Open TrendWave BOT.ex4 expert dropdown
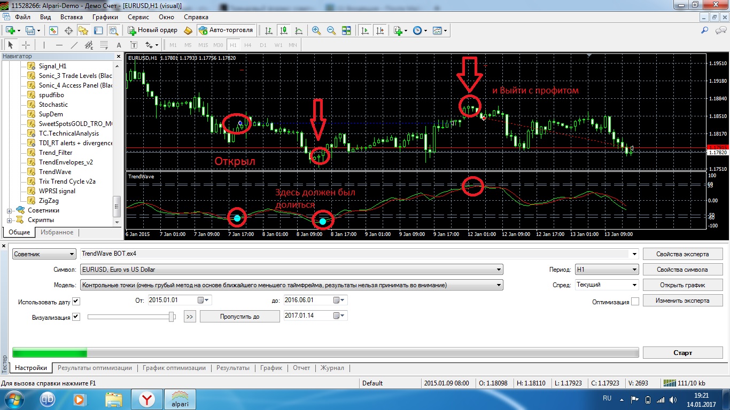The image size is (730, 410). coord(635,254)
